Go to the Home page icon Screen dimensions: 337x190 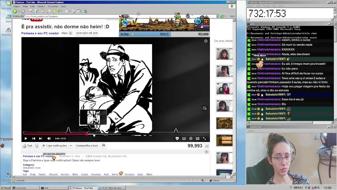point(42,11)
